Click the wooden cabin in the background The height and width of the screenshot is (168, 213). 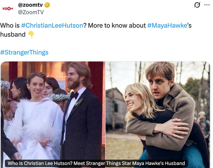coord(116,107)
